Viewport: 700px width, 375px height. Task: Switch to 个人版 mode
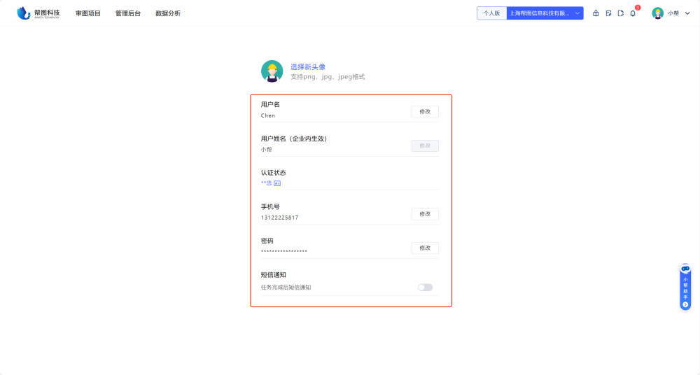[491, 13]
